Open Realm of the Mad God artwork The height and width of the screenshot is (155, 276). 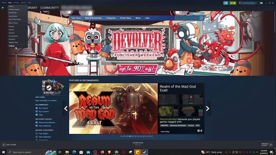(113, 108)
